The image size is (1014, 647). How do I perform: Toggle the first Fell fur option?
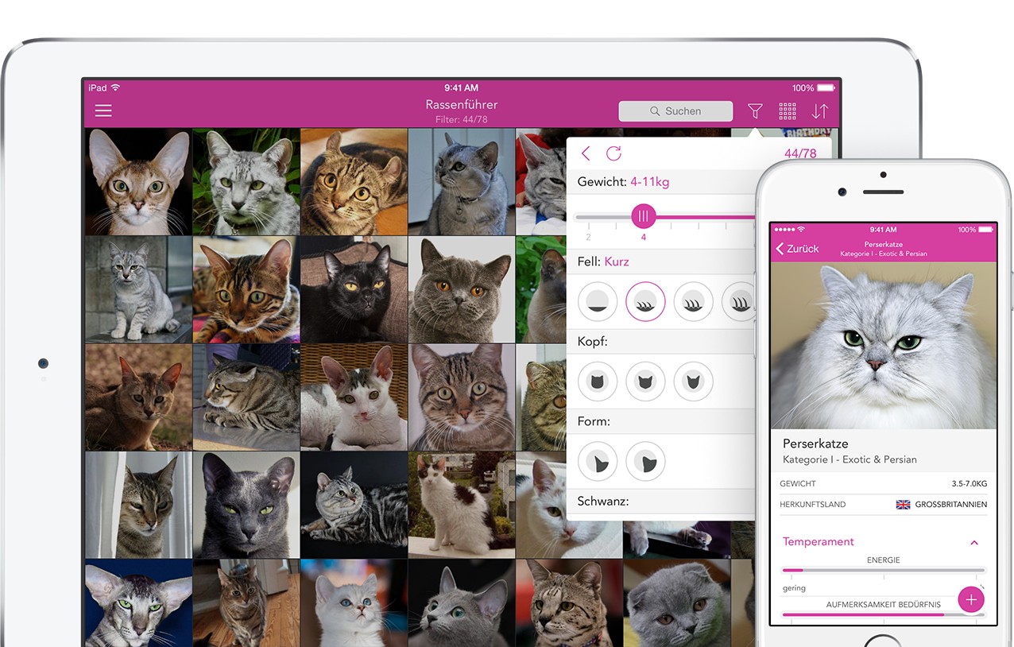598,302
